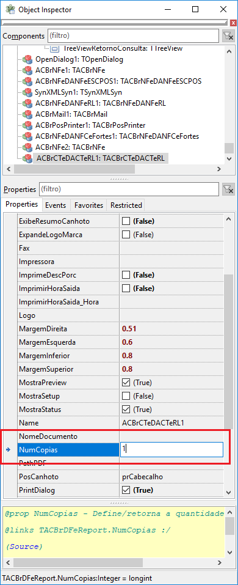
Task: Click the NumCopias value edit field
Action: (x=171, y=449)
